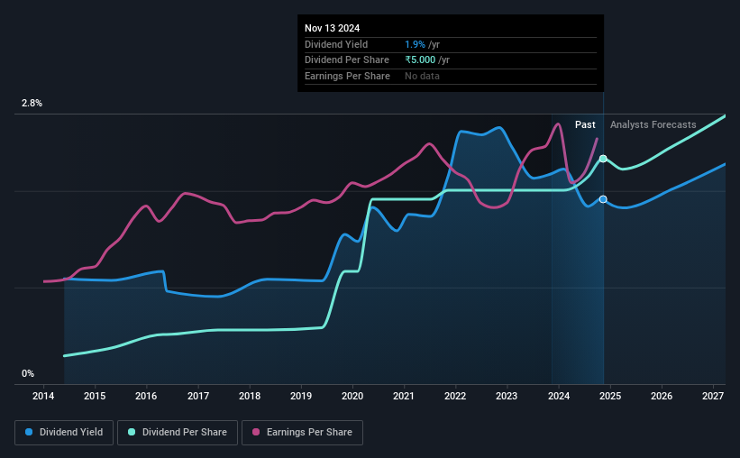The image size is (740, 458).
Task: Click the teal data point marker at Nov 2024
Action: coord(603,159)
